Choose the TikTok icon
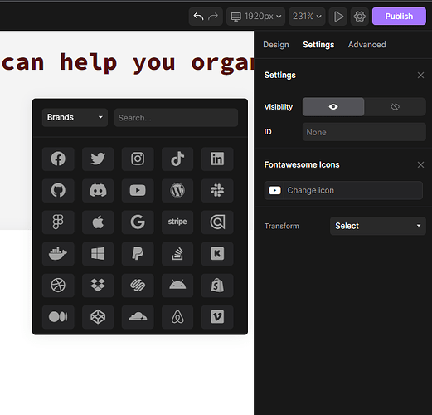This screenshot has height=415, width=432. click(177, 159)
